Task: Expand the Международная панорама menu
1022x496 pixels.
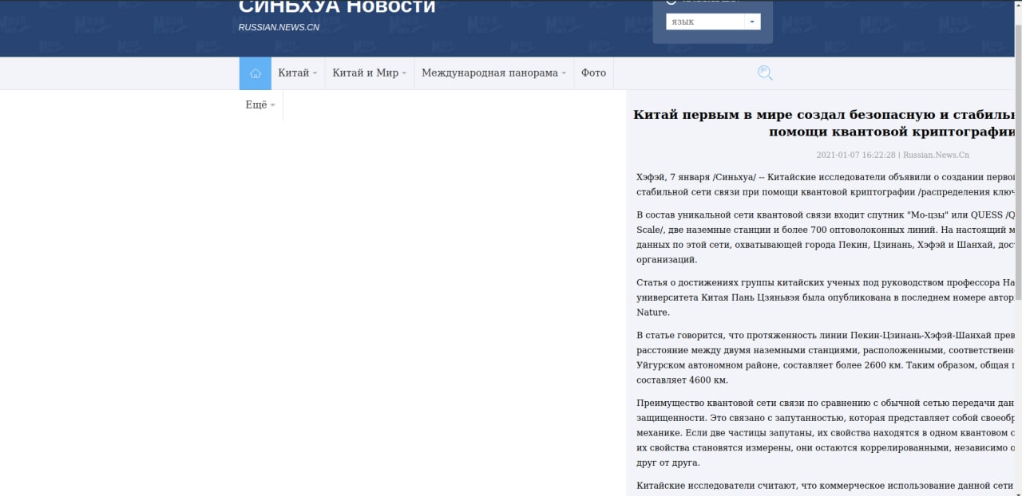Action: tap(494, 73)
